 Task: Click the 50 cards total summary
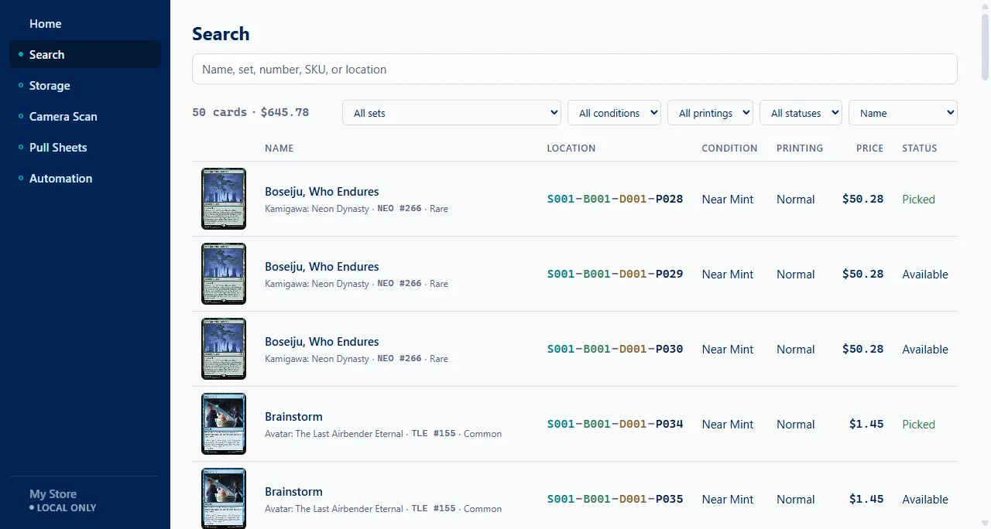(x=250, y=112)
